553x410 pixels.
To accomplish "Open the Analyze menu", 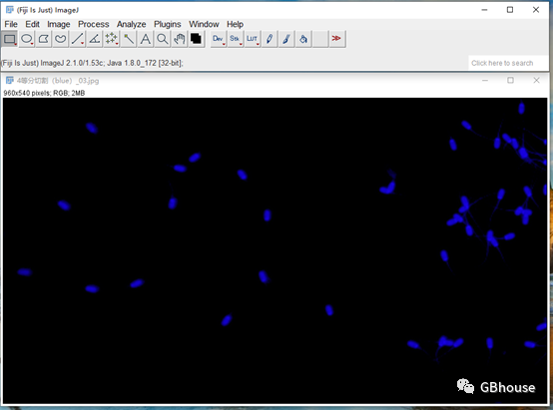I will [131, 24].
